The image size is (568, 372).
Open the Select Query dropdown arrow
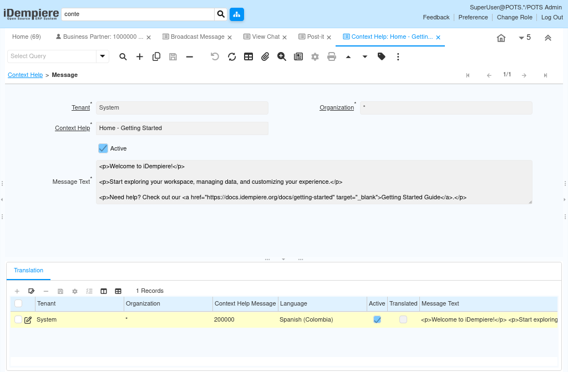tap(103, 56)
